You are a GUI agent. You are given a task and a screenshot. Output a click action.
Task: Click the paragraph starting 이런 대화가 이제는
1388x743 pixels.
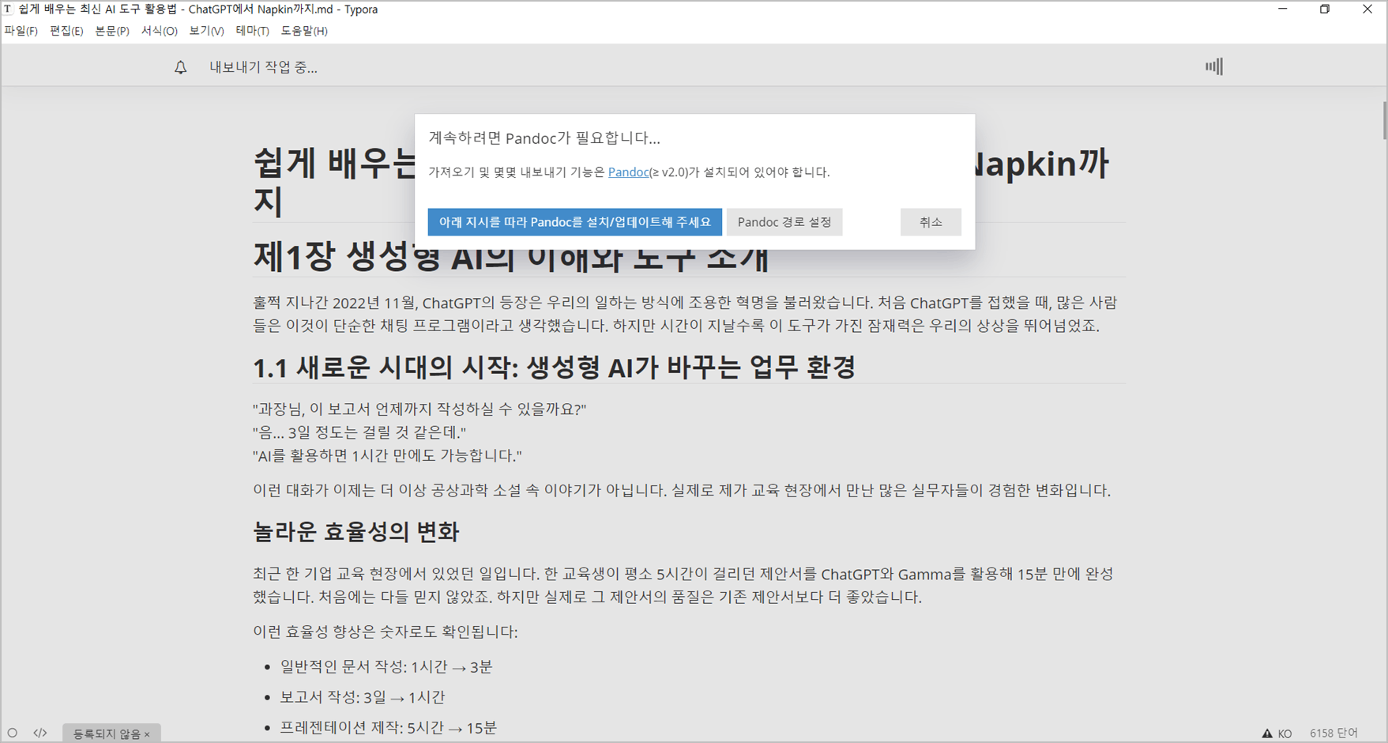(x=682, y=490)
